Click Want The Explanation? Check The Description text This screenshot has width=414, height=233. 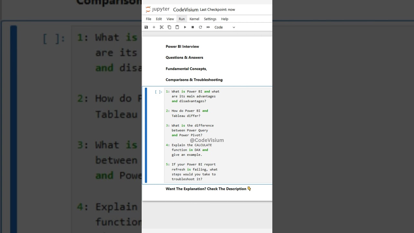point(206,189)
